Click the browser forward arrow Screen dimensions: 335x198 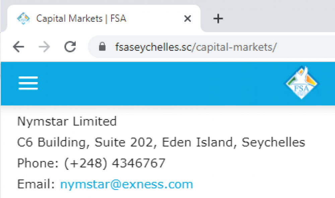pos(44,47)
